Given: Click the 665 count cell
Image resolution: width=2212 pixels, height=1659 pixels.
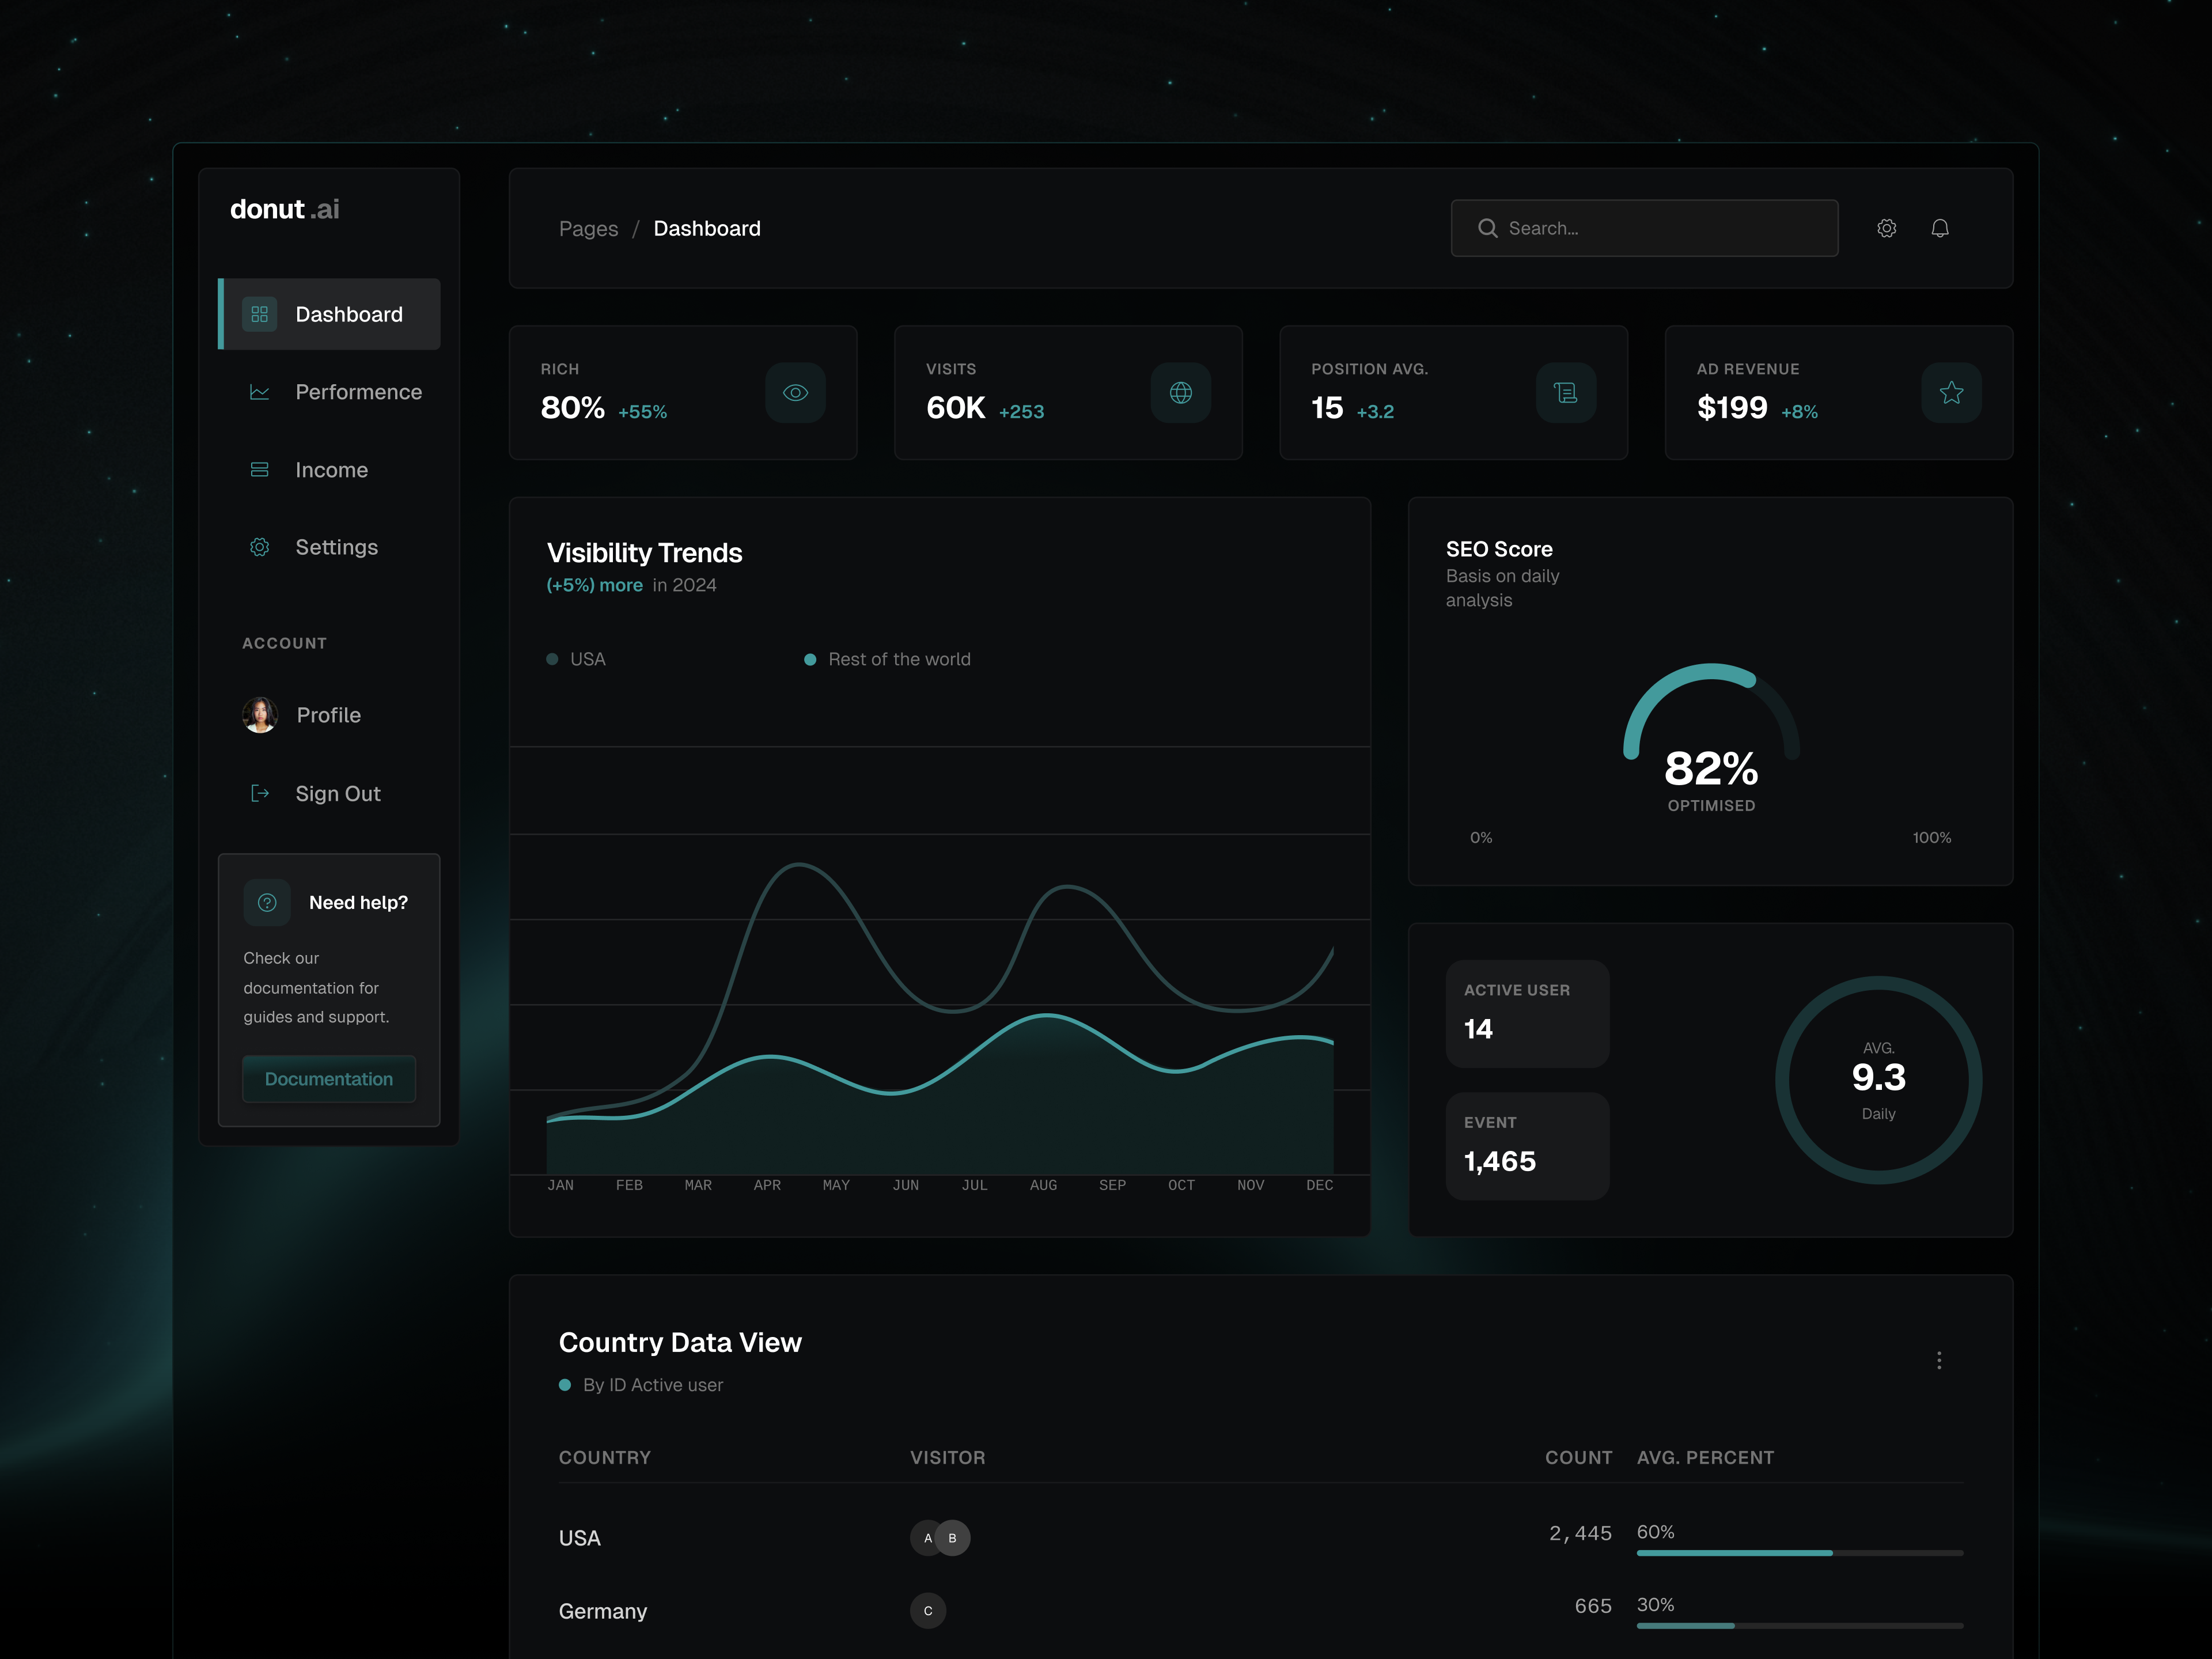Looking at the screenshot, I should [1593, 1606].
